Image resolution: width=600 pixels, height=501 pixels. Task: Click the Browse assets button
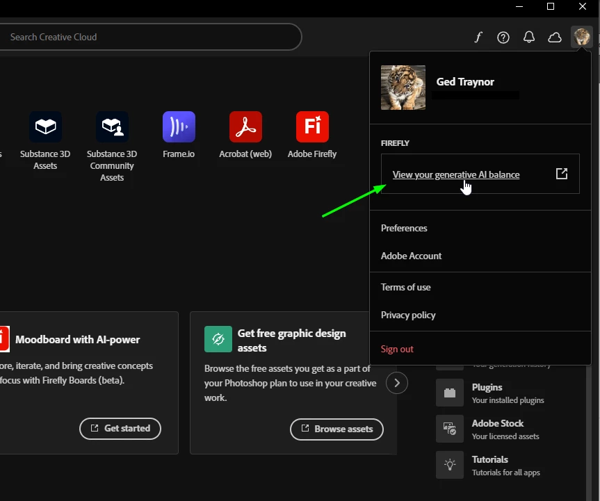coord(337,429)
